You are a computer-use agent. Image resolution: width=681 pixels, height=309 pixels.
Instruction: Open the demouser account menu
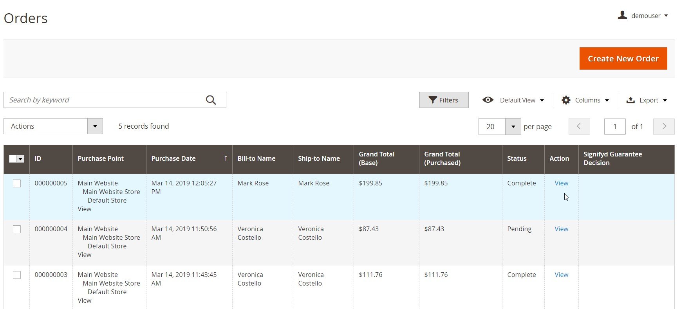[643, 16]
